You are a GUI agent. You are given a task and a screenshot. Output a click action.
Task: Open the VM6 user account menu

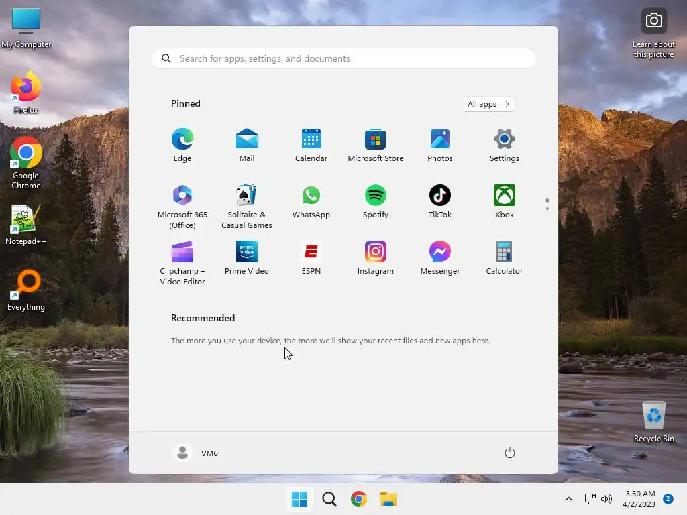[x=195, y=453]
